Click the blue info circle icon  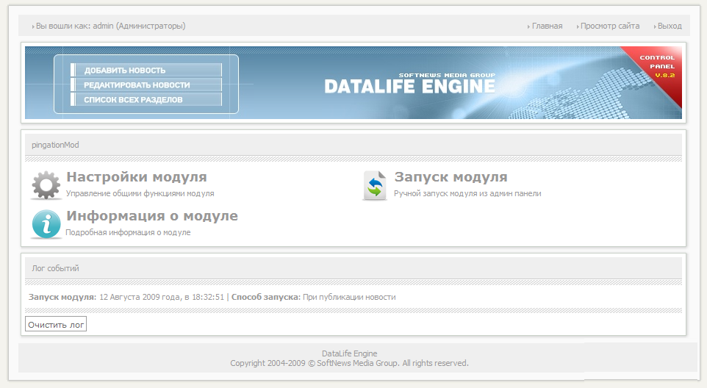coord(46,224)
